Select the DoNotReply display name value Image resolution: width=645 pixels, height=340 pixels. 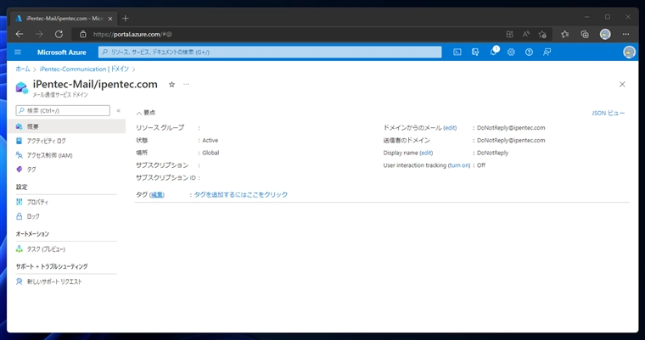tap(492, 153)
